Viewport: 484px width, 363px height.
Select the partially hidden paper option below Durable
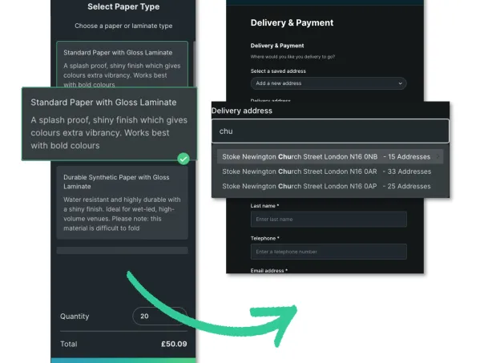(x=122, y=250)
